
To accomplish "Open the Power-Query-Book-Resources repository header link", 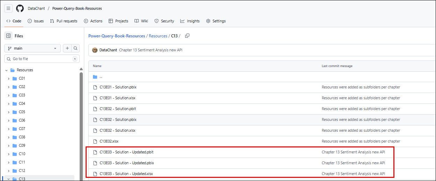I will pos(77,8).
